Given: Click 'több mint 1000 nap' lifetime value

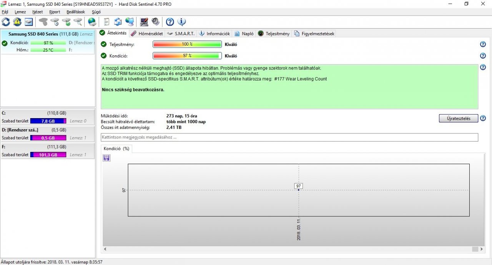Looking at the screenshot, I should click(186, 122).
